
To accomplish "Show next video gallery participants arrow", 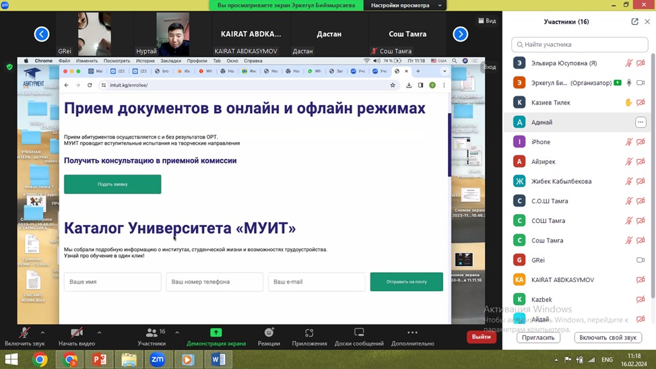I will pos(460,34).
